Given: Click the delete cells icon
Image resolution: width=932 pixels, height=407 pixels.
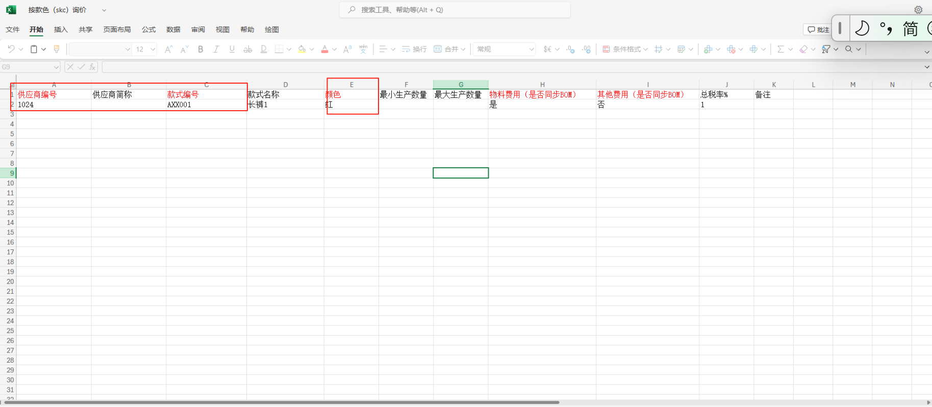Looking at the screenshot, I should (731, 49).
